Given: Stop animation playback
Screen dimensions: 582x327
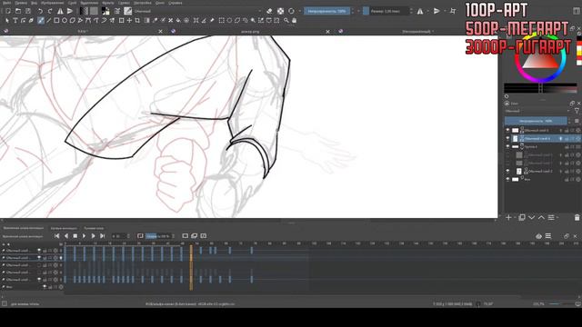Looking at the screenshot, I should (x=75, y=236).
